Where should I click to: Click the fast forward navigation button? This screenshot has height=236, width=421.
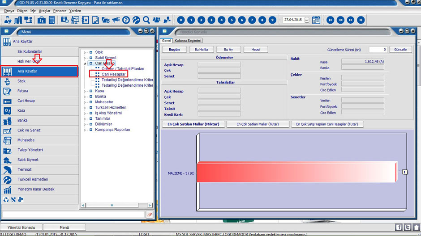coord(351,20)
